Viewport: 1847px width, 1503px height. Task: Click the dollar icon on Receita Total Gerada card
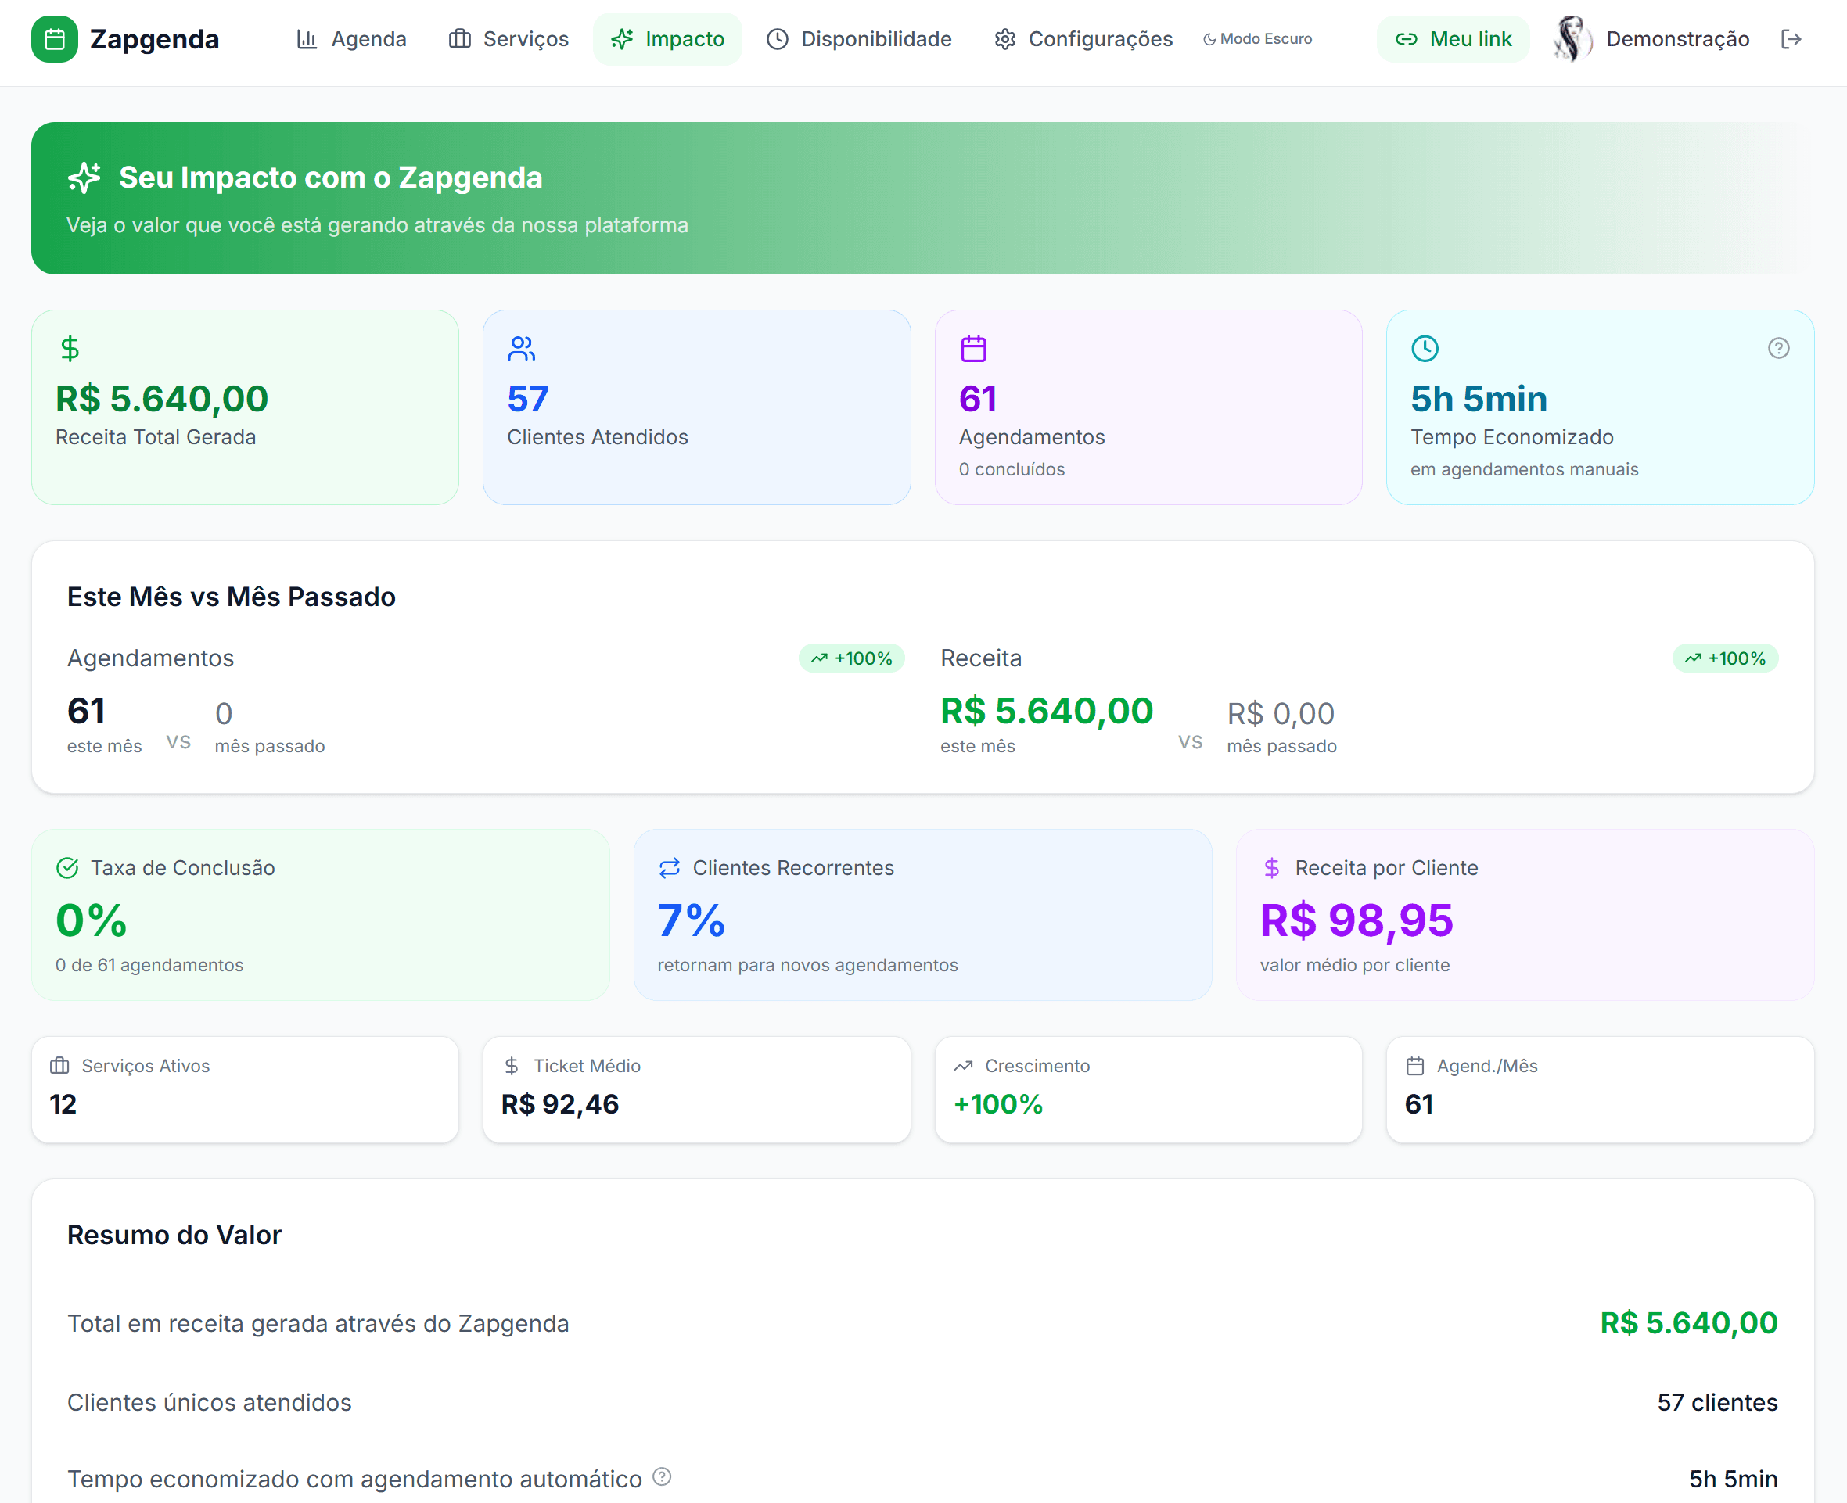click(70, 348)
